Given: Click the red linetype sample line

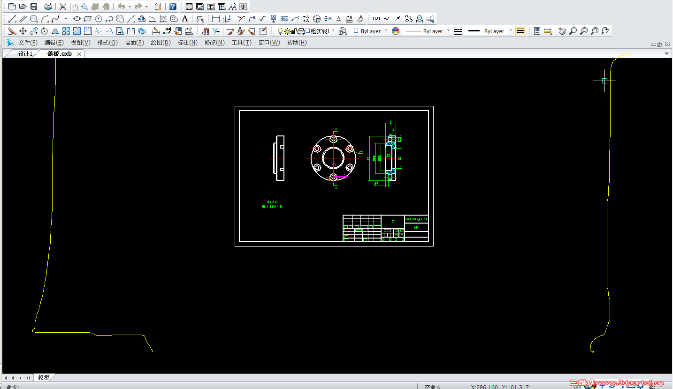Looking at the screenshot, I should (413, 31).
